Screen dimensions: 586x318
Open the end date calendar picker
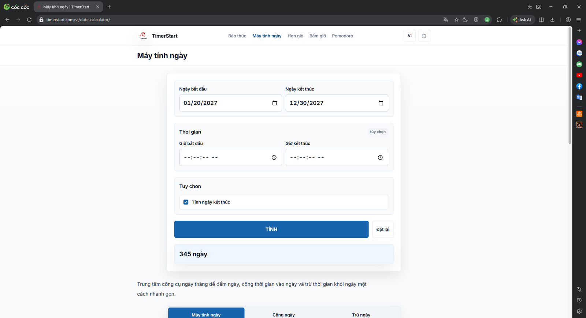click(x=381, y=103)
